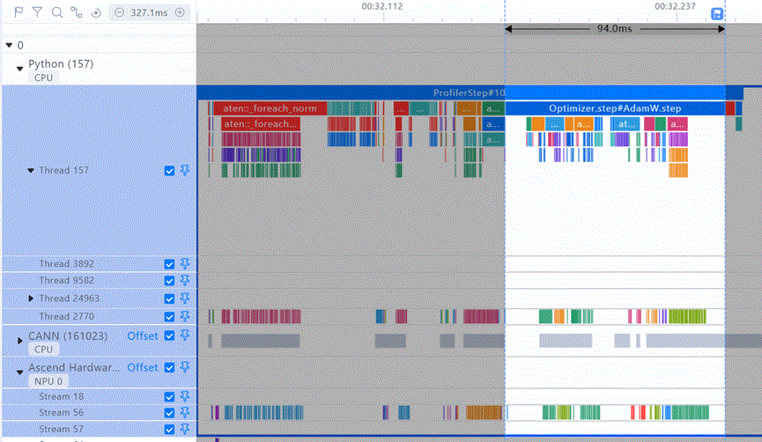
Task: Pin the Thread 9582 row
Action: 185,280
